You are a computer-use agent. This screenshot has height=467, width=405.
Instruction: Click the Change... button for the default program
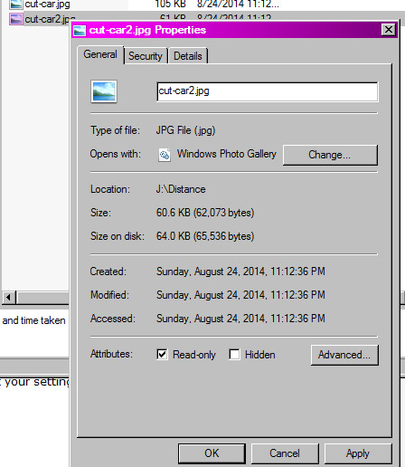click(330, 155)
